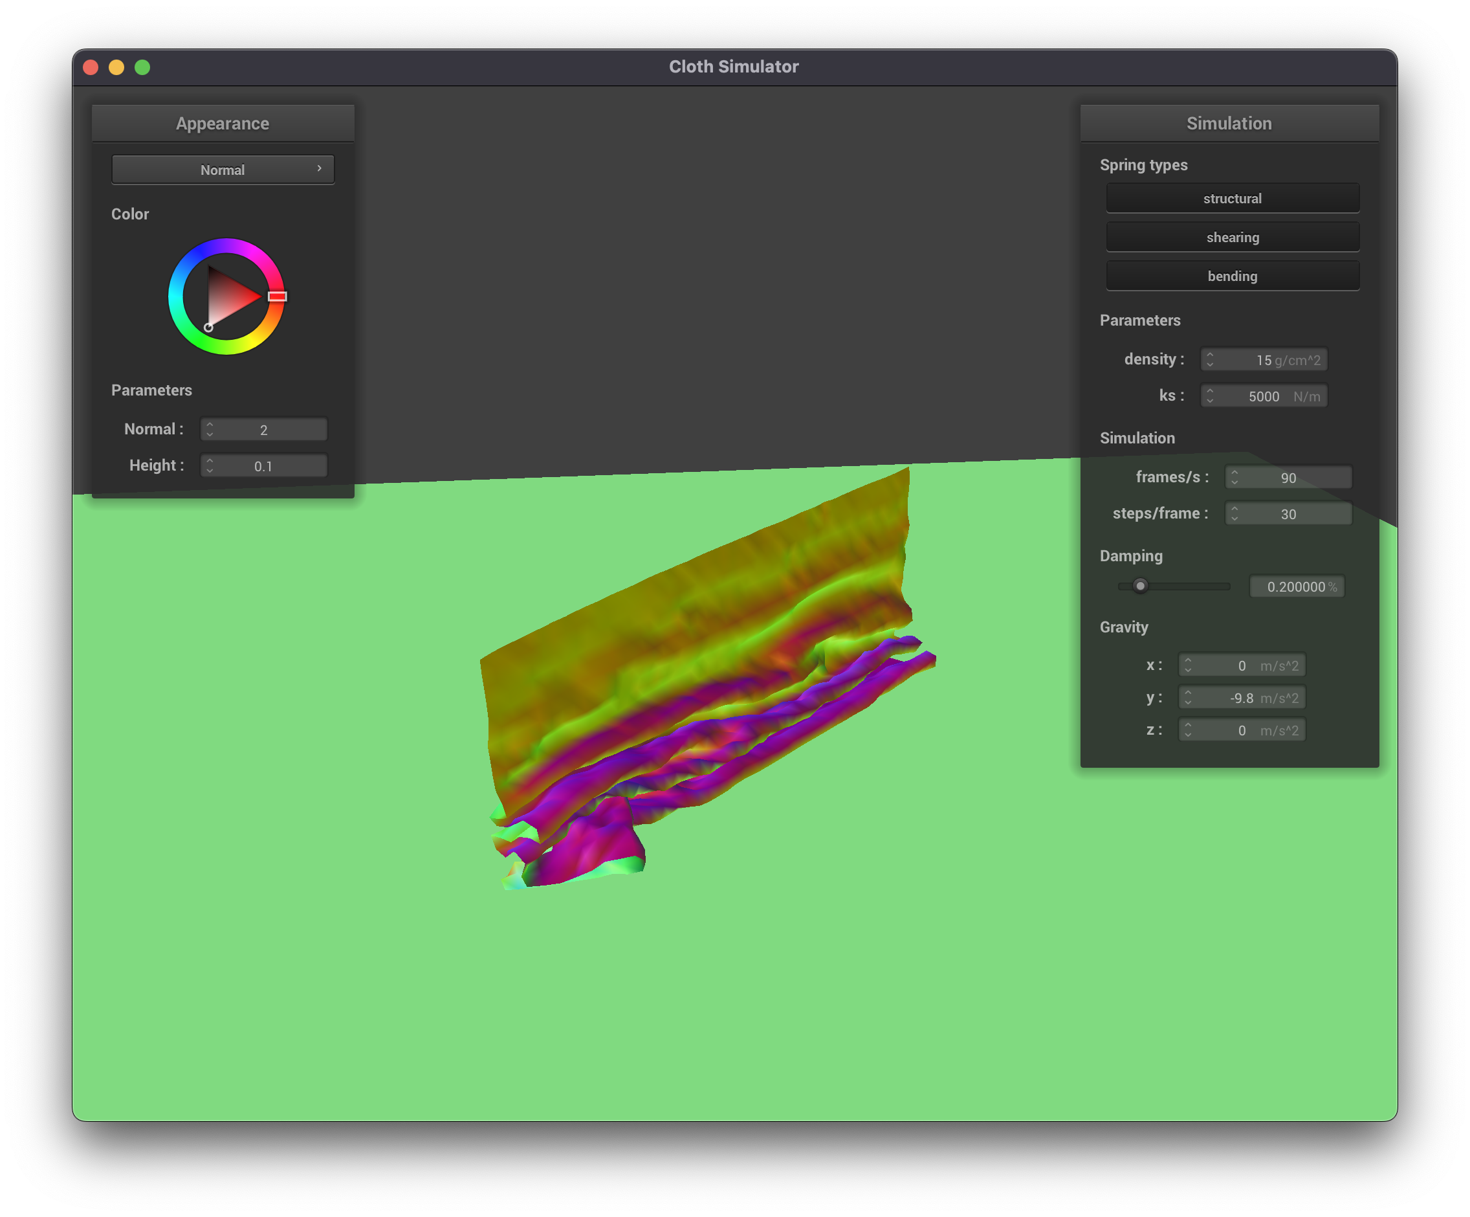Click the stepper arrows on Gravity x field

click(x=1188, y=665)
